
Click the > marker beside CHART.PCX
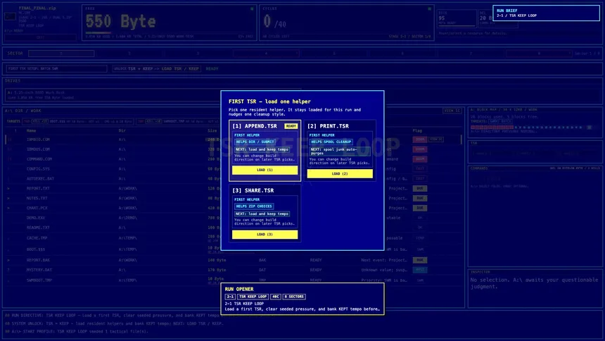click(x=8, y=208)
